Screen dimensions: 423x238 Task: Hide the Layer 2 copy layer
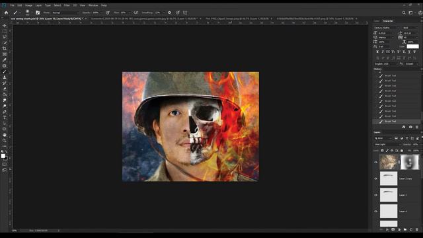point(376,178)
